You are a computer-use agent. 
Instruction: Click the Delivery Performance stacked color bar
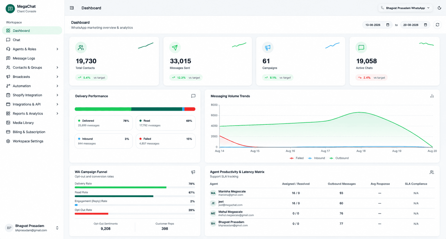(135, 109)
